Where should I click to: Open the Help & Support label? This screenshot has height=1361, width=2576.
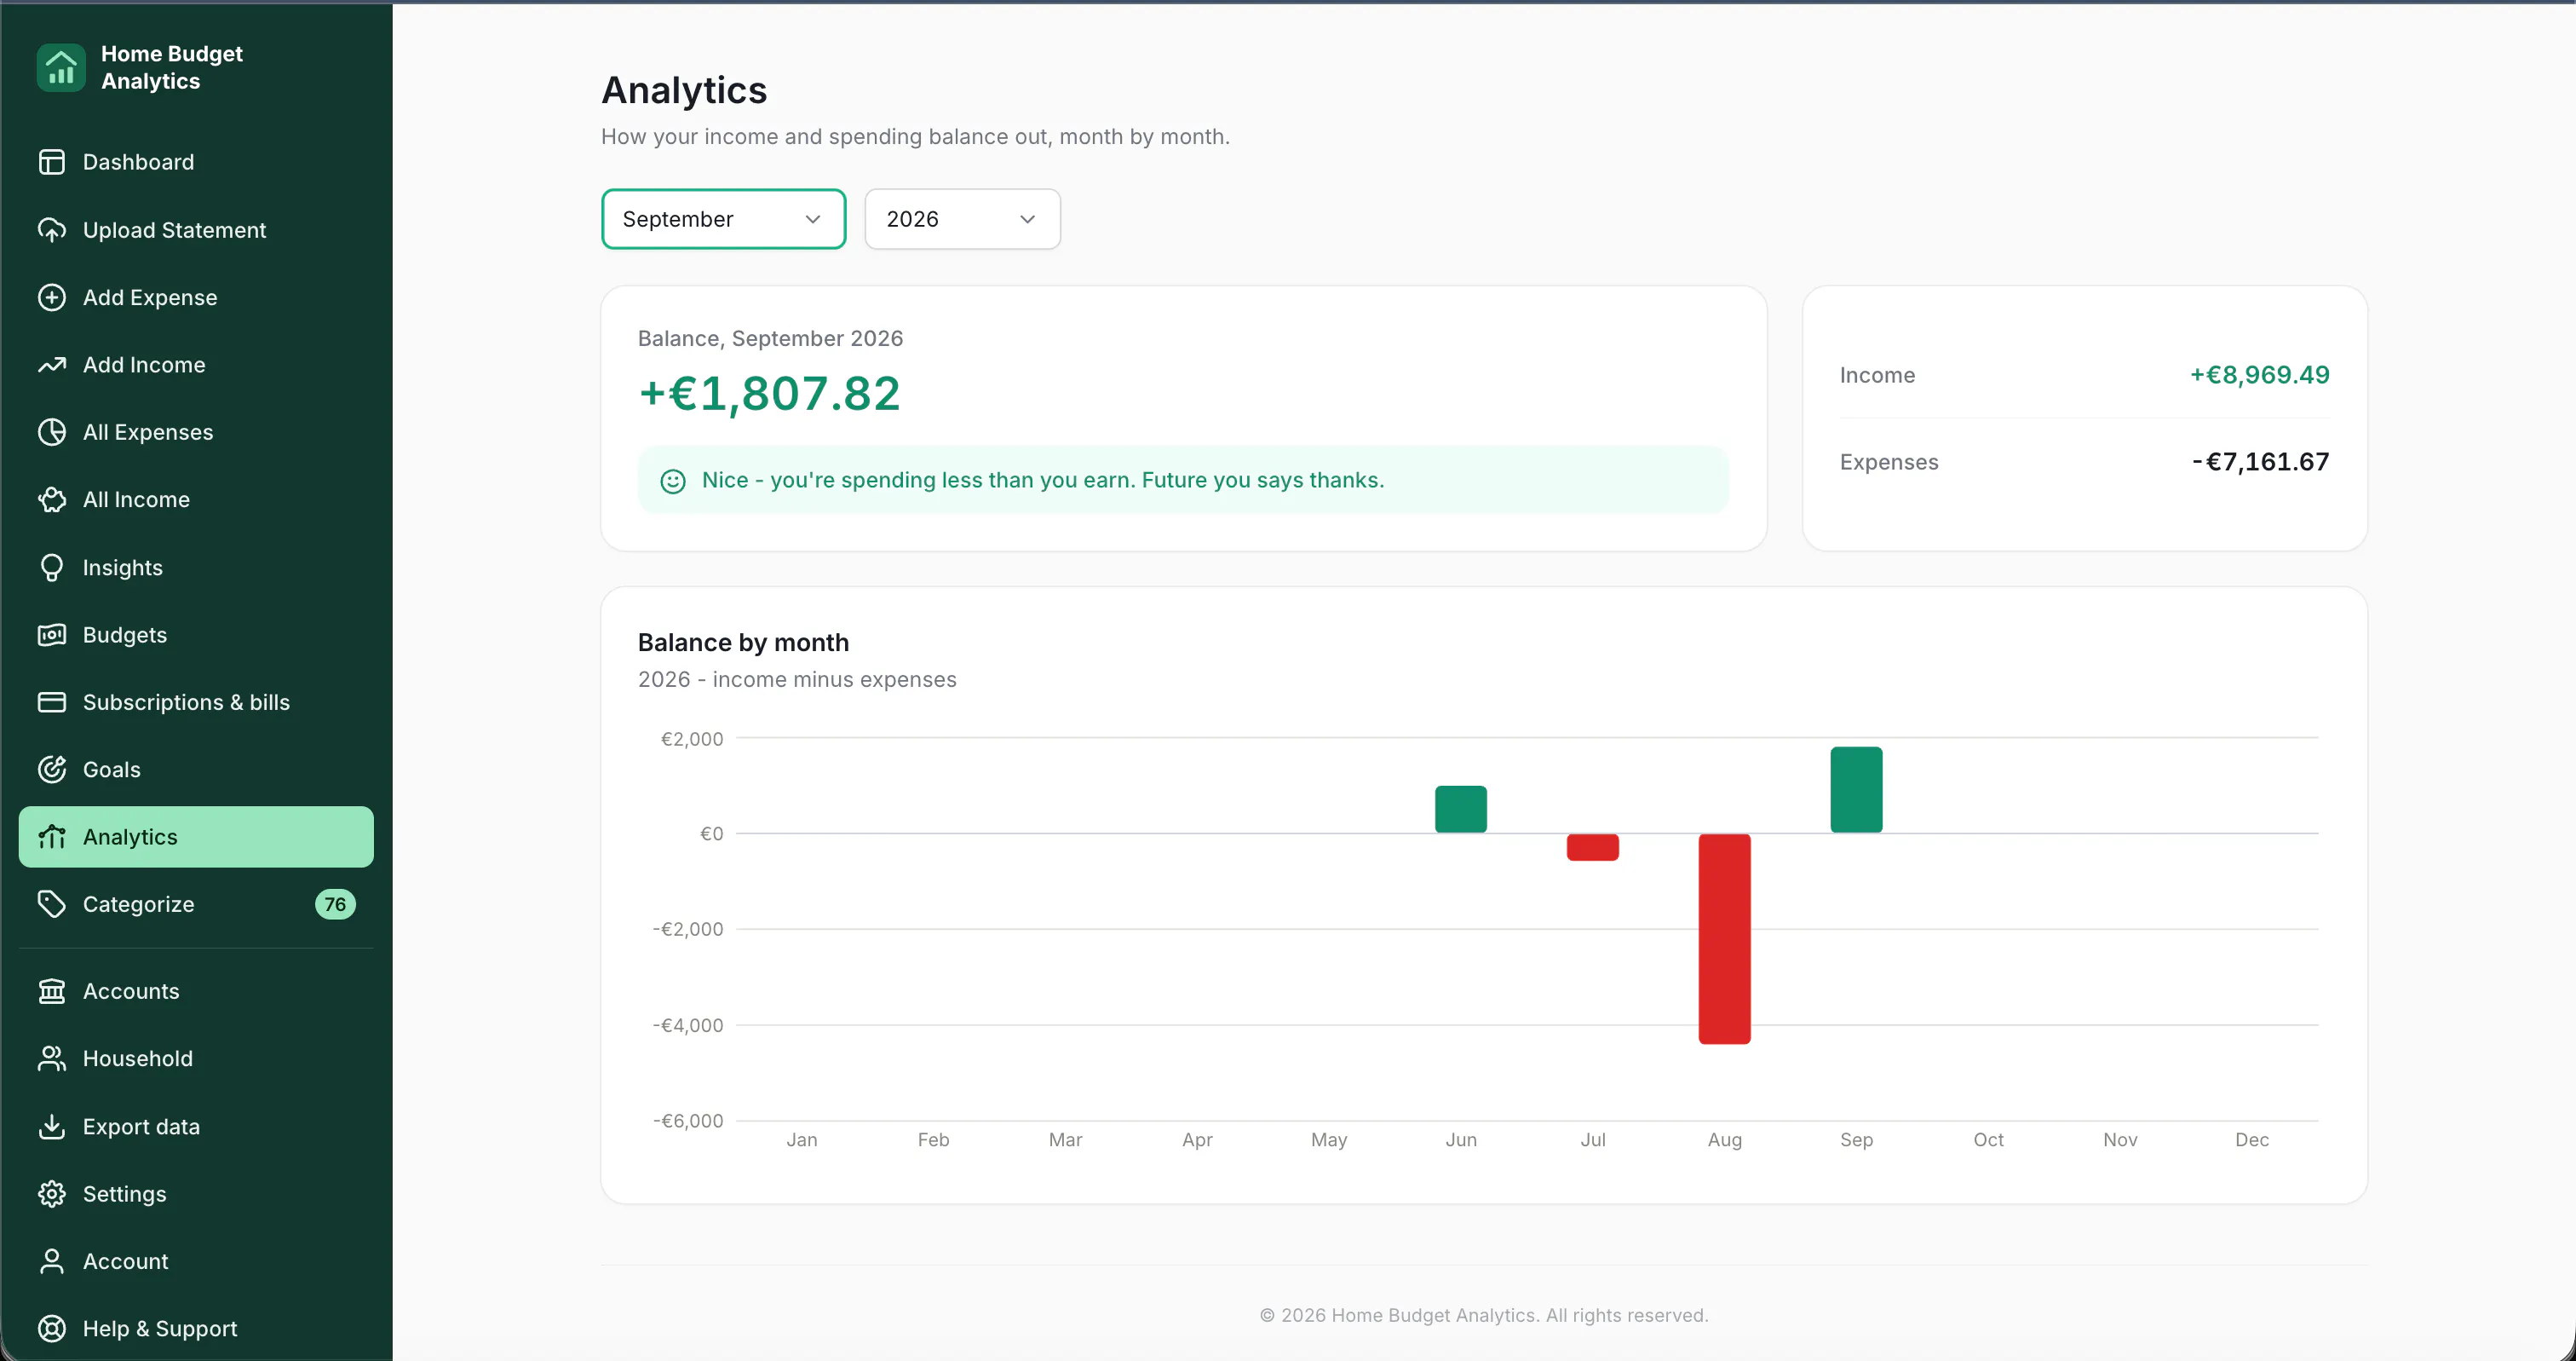(160, 1329)
